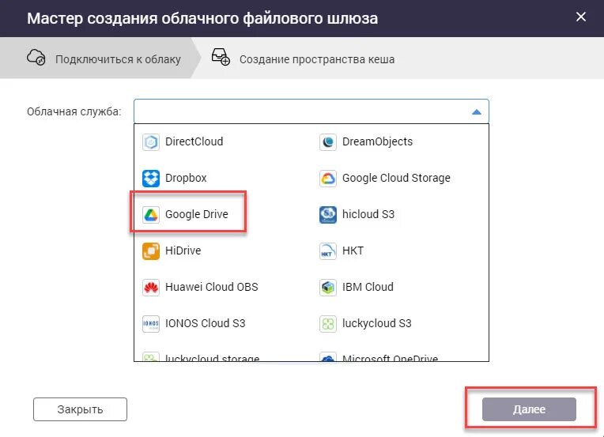Pick the luckycloud S3 clover icon
The image size is (604, 437).
[328, 323]
